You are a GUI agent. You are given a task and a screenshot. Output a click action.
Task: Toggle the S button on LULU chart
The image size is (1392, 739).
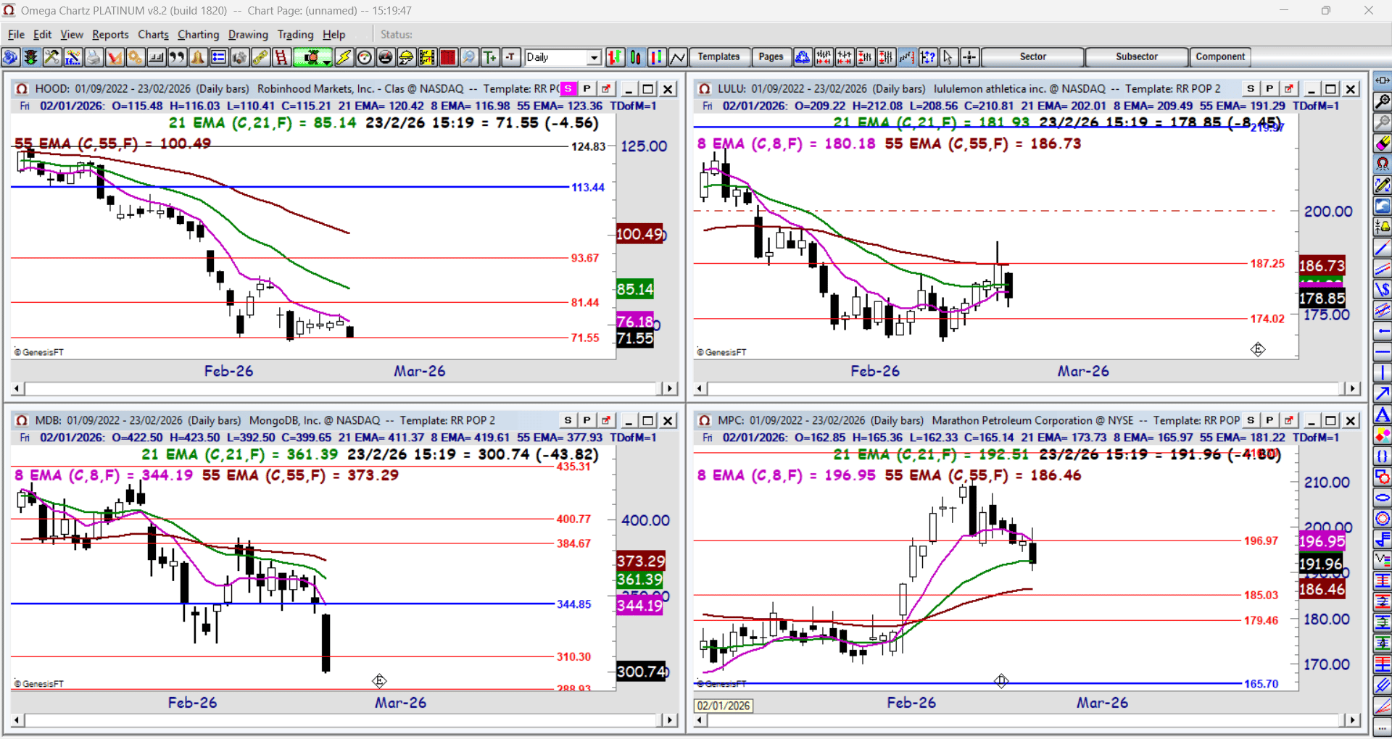click(1251, 88)
